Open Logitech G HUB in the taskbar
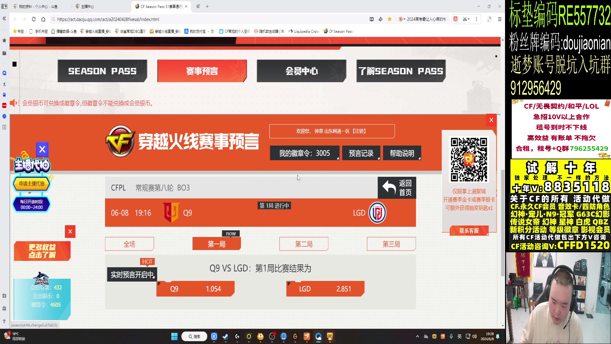 237,336
